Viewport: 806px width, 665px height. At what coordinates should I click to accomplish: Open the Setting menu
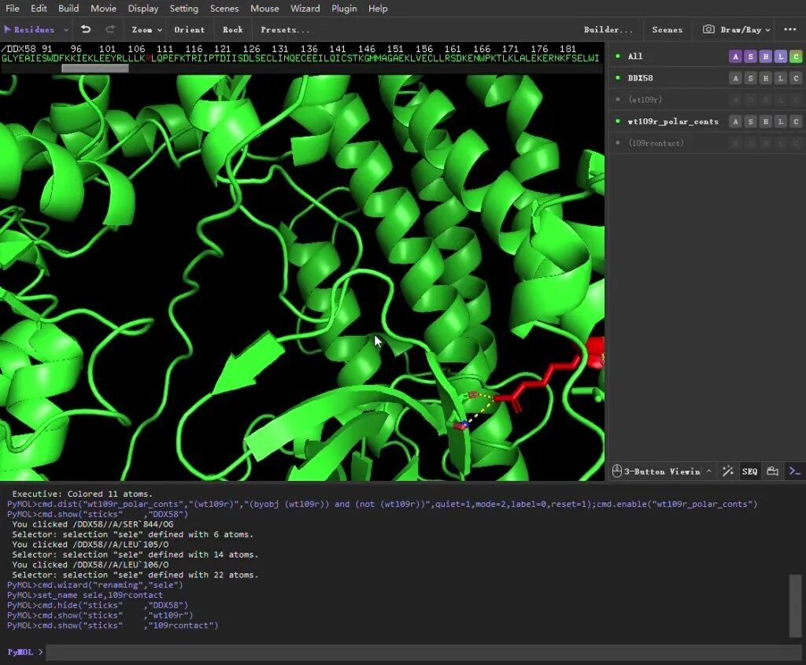point(183,8)
